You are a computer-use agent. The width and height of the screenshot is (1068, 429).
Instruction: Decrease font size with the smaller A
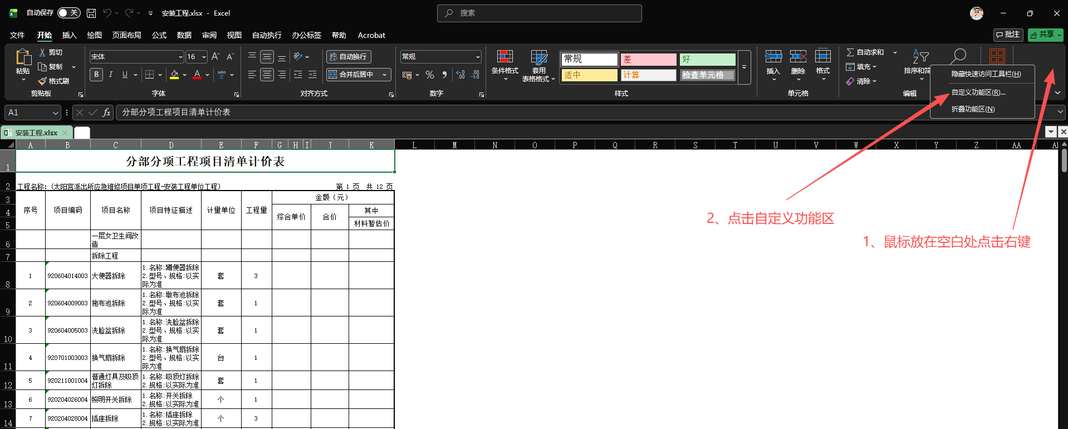[x=230, y=56]
